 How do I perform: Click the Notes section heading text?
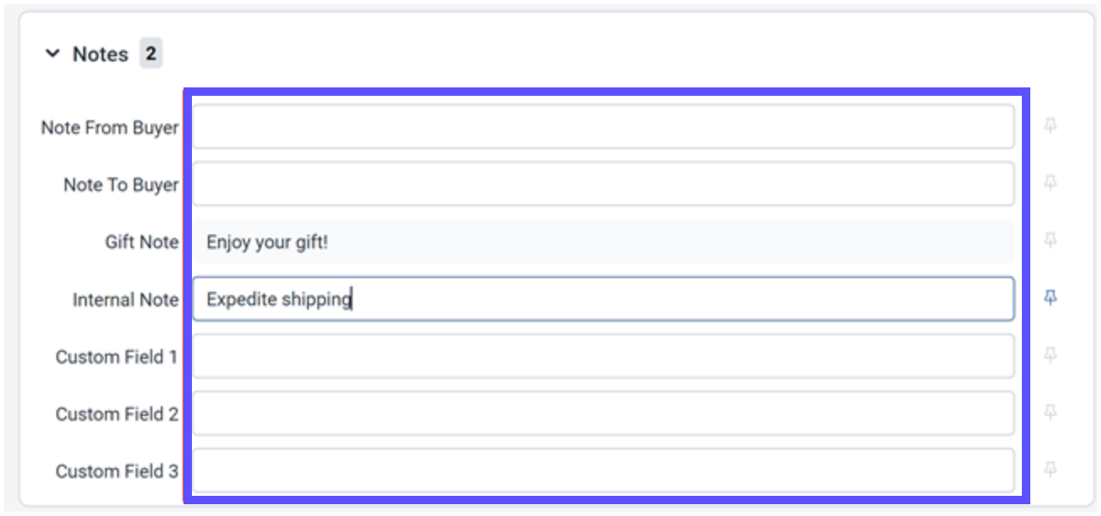(100, 54)
